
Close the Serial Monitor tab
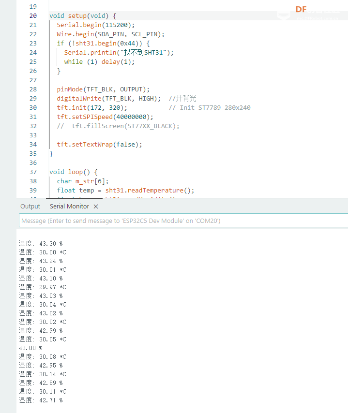96,206
